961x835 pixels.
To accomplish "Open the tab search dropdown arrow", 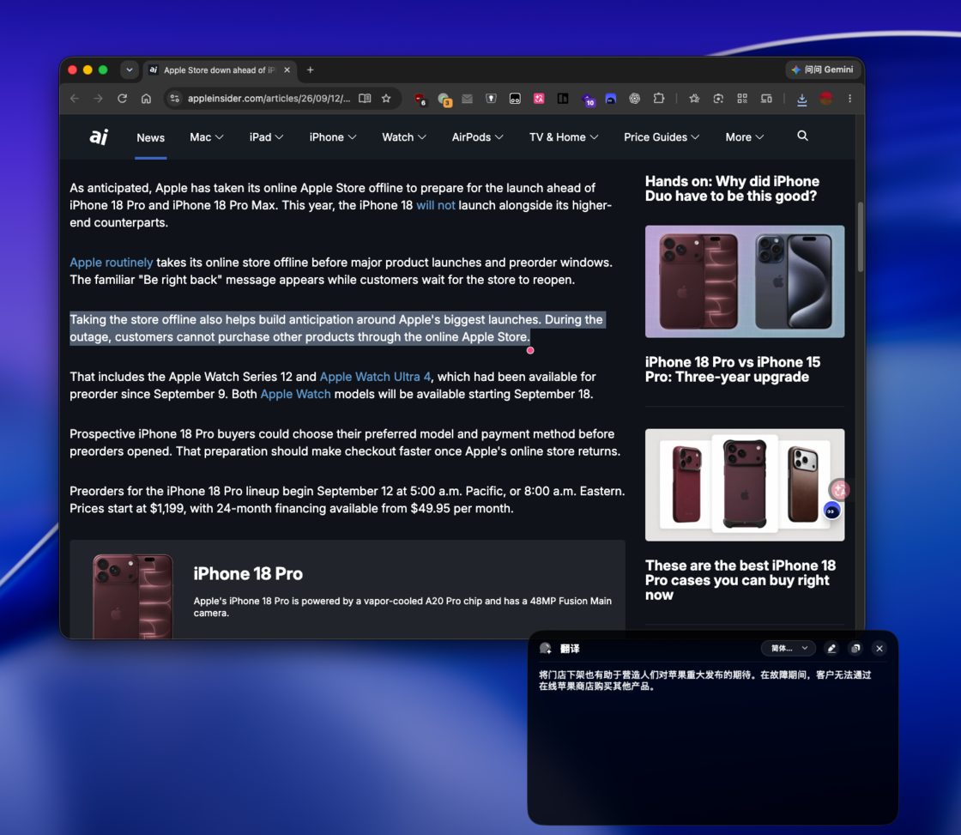I will pos(130,70).
